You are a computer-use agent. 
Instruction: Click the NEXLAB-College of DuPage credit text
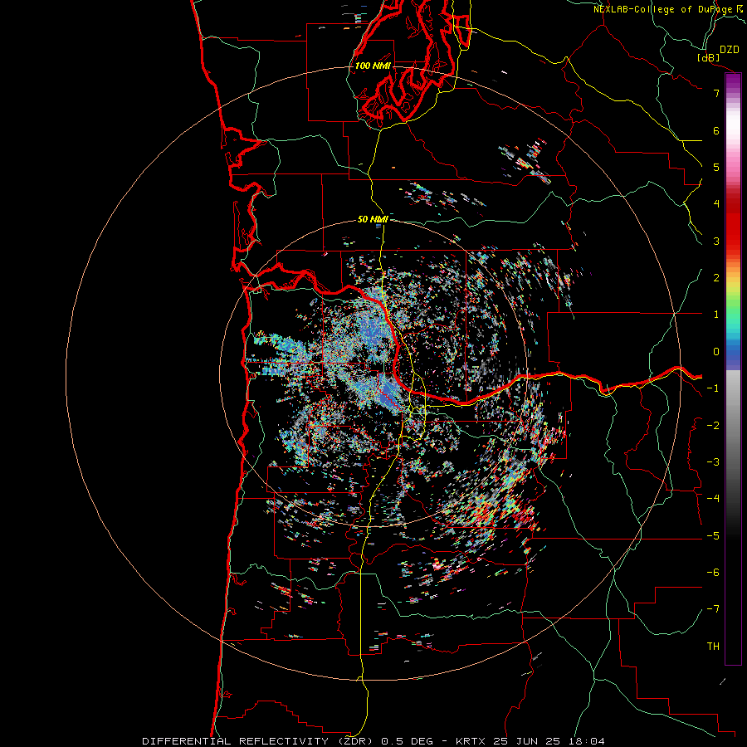(x=662, y=9)
